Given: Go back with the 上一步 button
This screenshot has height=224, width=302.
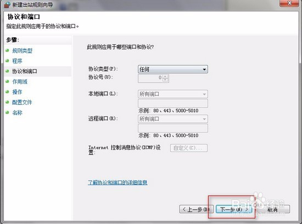Looking at the screenshot, I should point(196,209).
